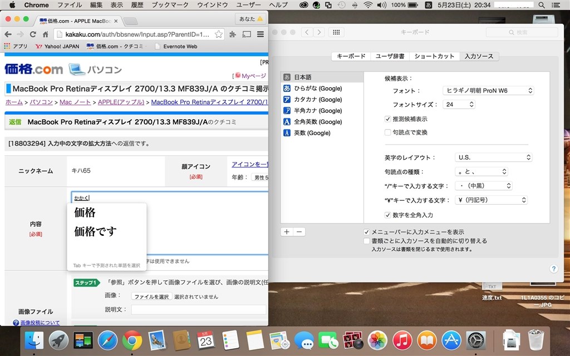570x356 pixels.
Task: Toggle メニューバーに入力メニューを表示 checkbox
Action: 366,232
